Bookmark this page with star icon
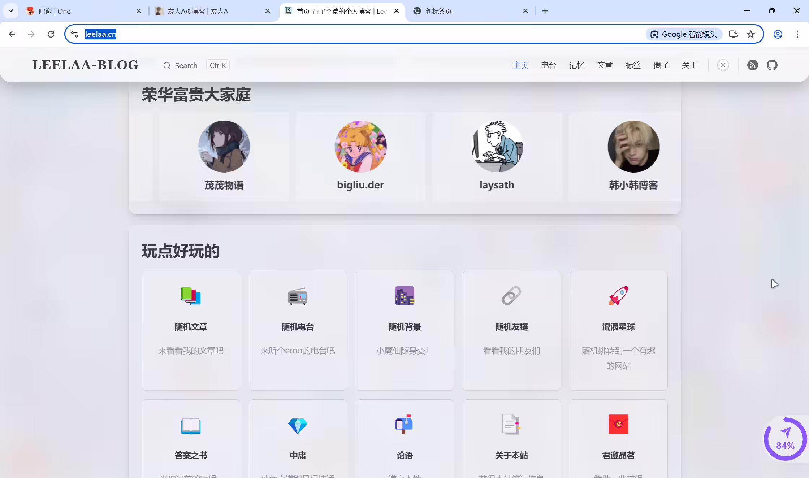 pyautogui.click(x=751, y=34)
